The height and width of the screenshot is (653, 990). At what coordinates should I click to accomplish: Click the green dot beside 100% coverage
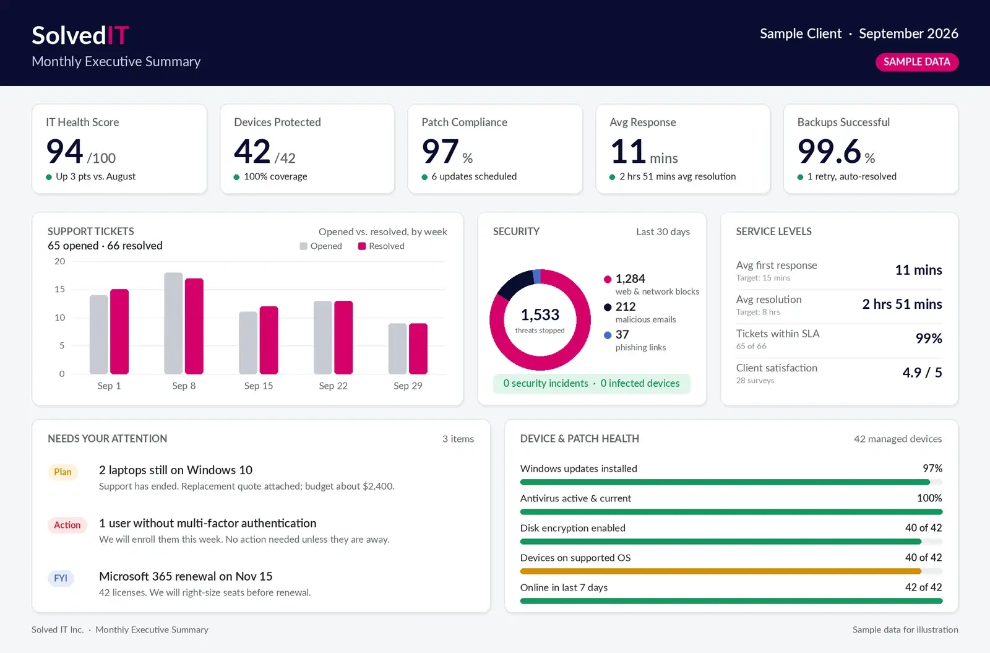click(236, 177)
